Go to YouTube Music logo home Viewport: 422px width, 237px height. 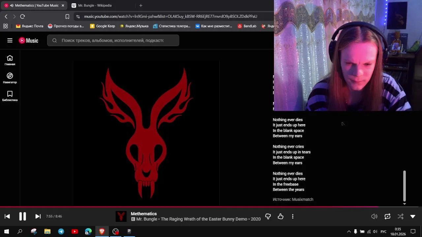point(28,40)
